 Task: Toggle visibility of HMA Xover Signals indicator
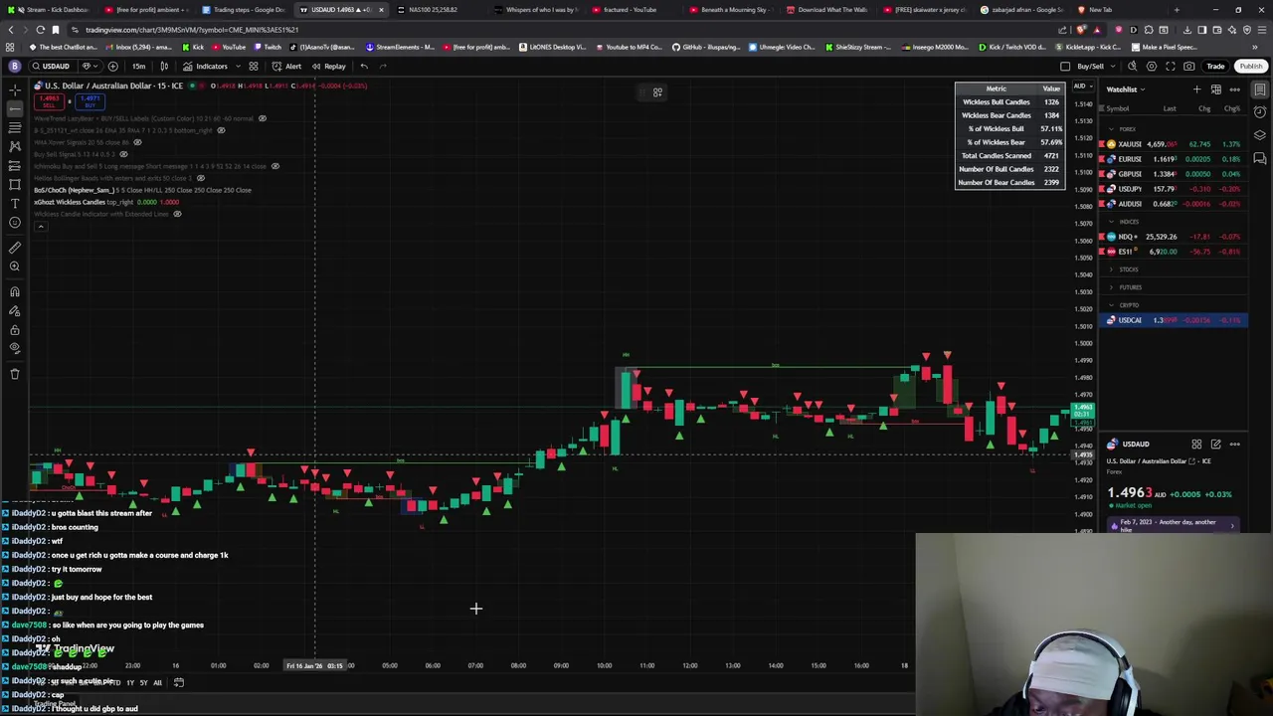point(137,142)
